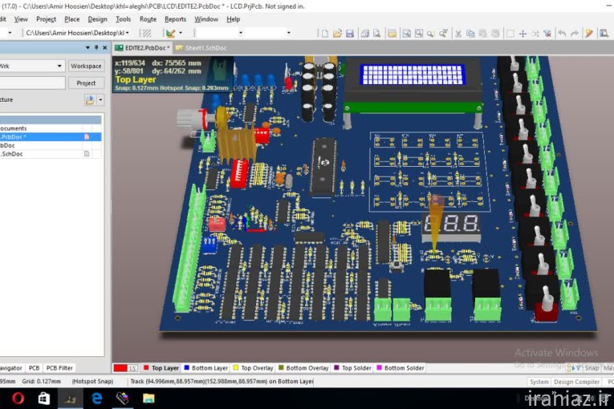Browse component libraries icon at toolbar end
This screenshot has width=614, height=409.
tap(604, 34)
